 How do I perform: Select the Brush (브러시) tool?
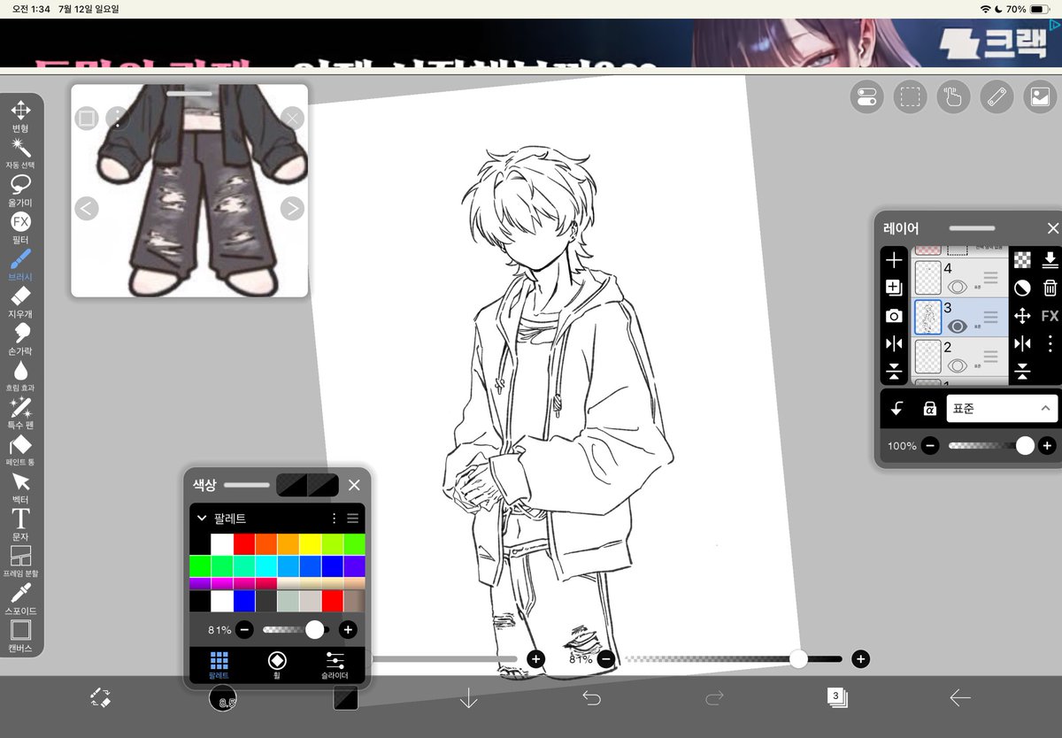(20, 264)
